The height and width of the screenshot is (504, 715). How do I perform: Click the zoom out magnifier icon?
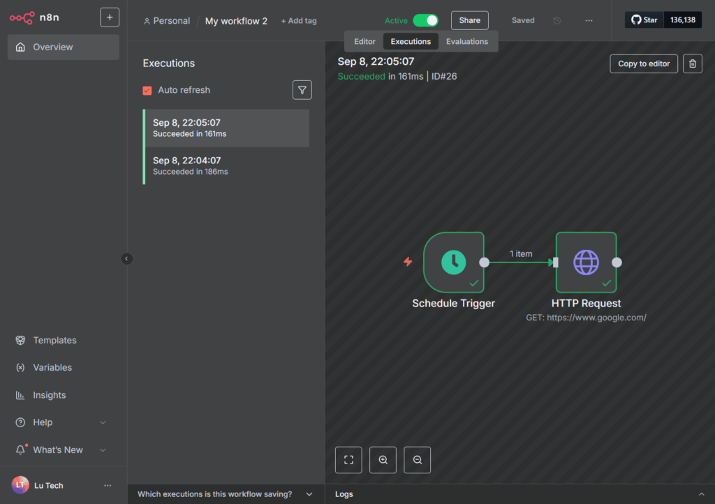[x=418, y=460]
